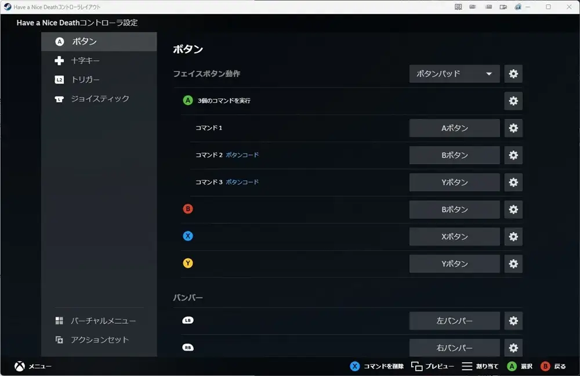Click the Xボタン binding button
The height and width of the screenshot is (376, 580).
coord(454,237)
